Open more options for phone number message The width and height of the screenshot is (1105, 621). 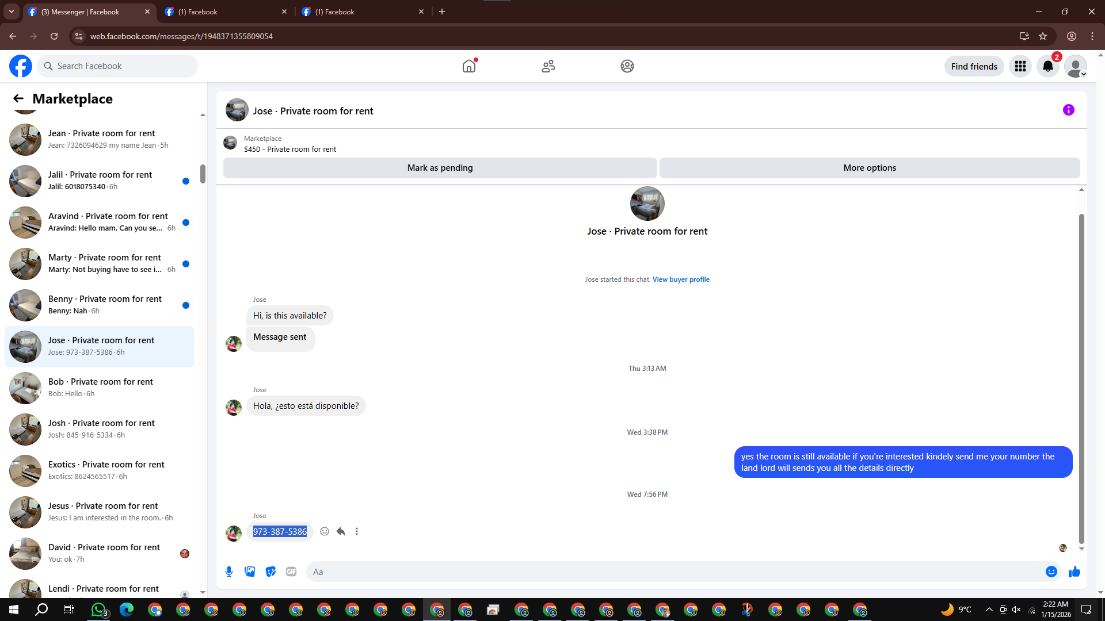(x=357, y=531)
